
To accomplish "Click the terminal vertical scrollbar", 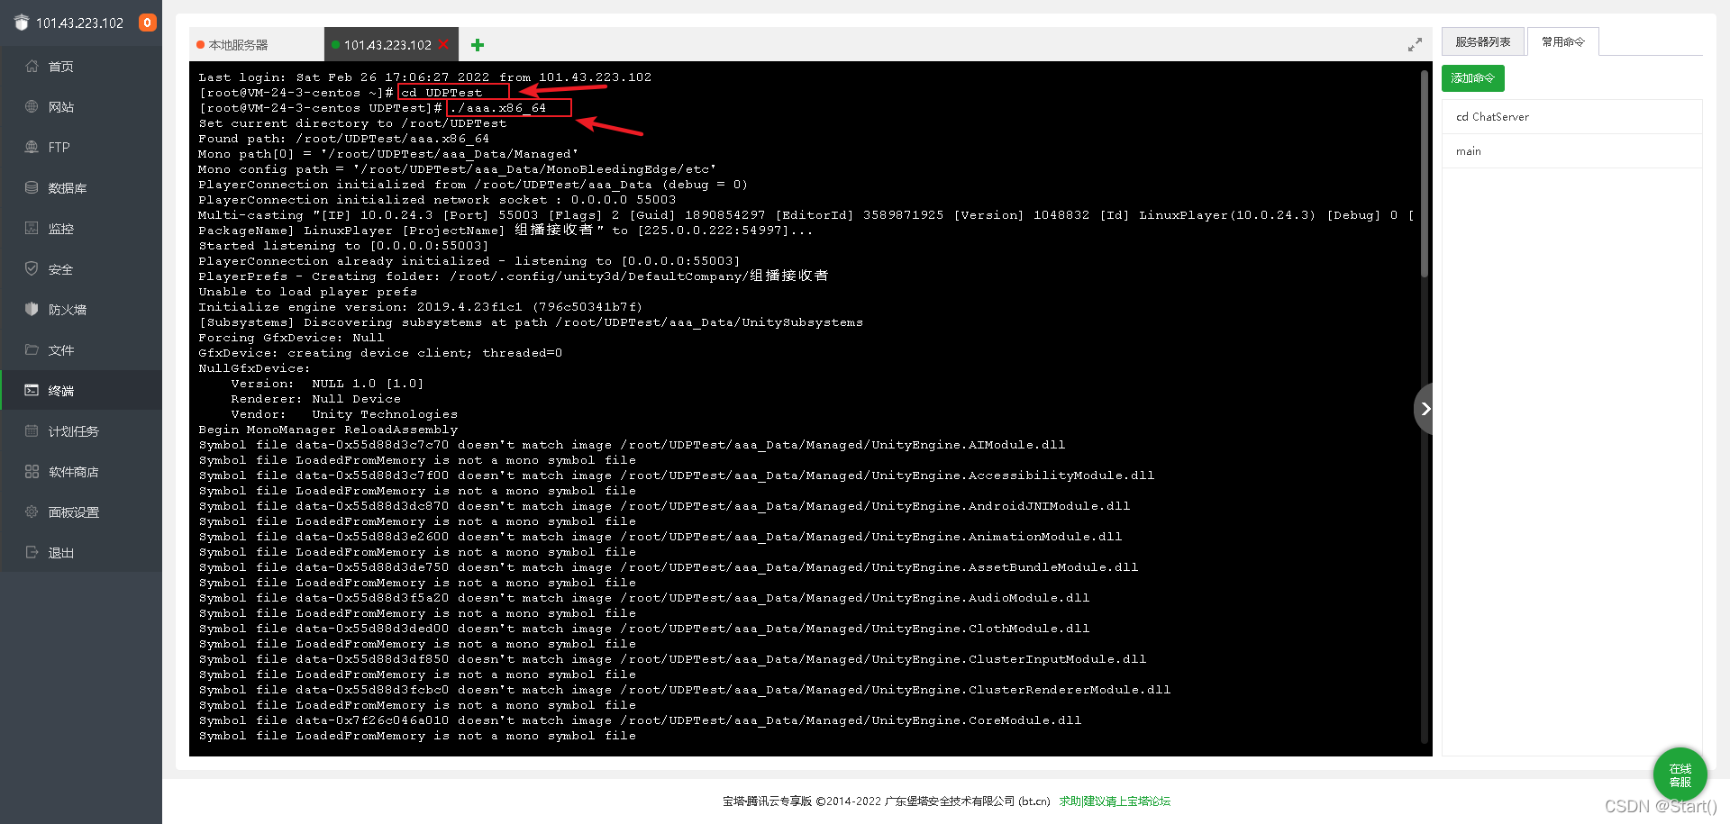I will pyautogui.click(x=1425, y=176).
